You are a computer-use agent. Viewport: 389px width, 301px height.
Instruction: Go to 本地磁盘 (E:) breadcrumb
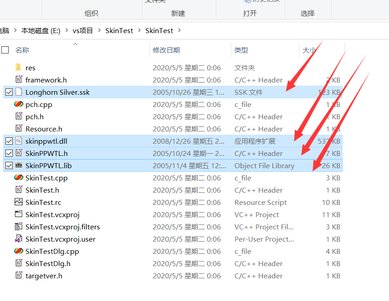point(41,31)
